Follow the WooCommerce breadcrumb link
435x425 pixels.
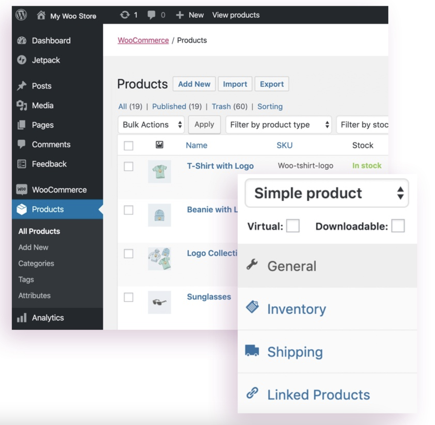tap(143, 40)
